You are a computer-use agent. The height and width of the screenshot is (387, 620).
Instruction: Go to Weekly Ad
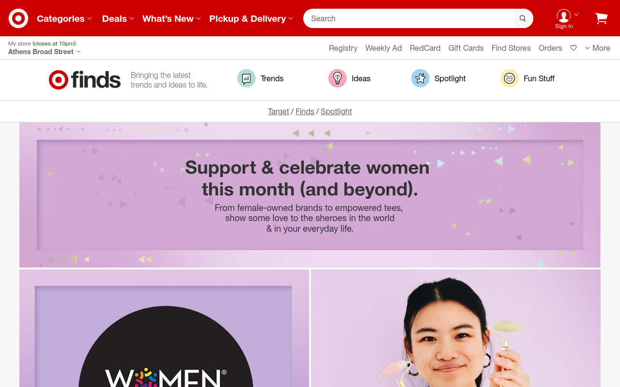[x=384, y=48]
